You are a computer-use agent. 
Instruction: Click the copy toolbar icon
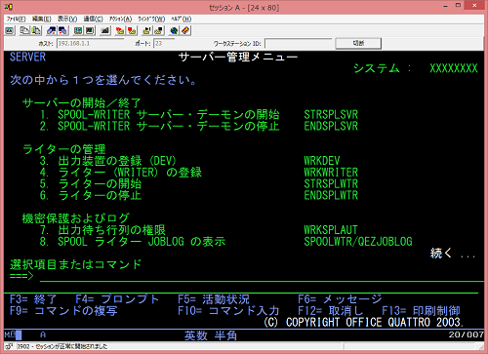coord(24,30)
